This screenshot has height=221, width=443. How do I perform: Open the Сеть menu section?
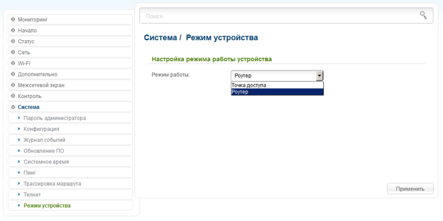click(x=70, y=52)
